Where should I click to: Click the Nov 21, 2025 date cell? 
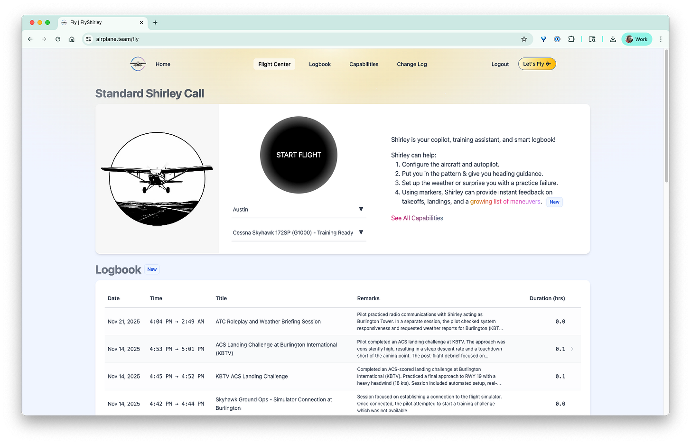124,322
